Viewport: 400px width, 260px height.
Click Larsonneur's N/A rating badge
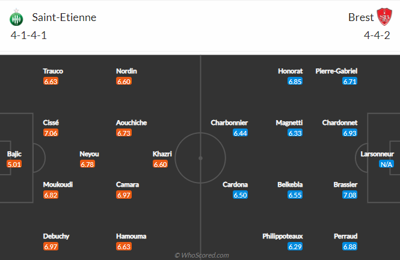386,165
